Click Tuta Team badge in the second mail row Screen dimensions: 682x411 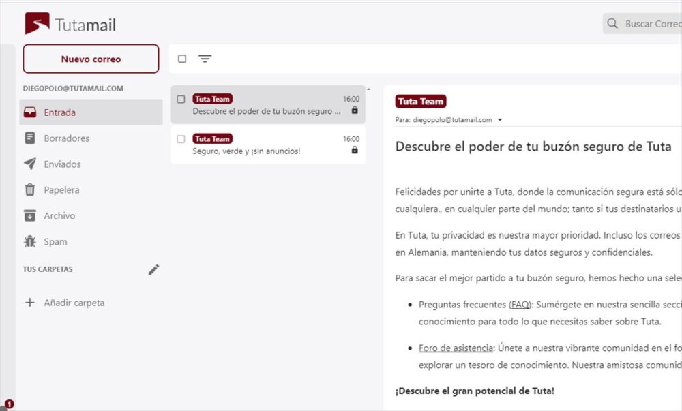[x=212, y=139]
